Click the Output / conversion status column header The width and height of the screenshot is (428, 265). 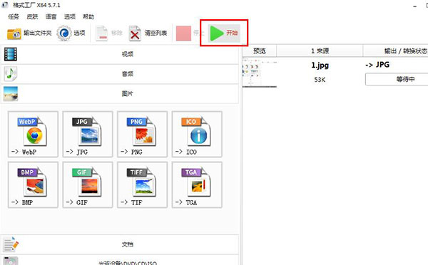click(395, 51)
